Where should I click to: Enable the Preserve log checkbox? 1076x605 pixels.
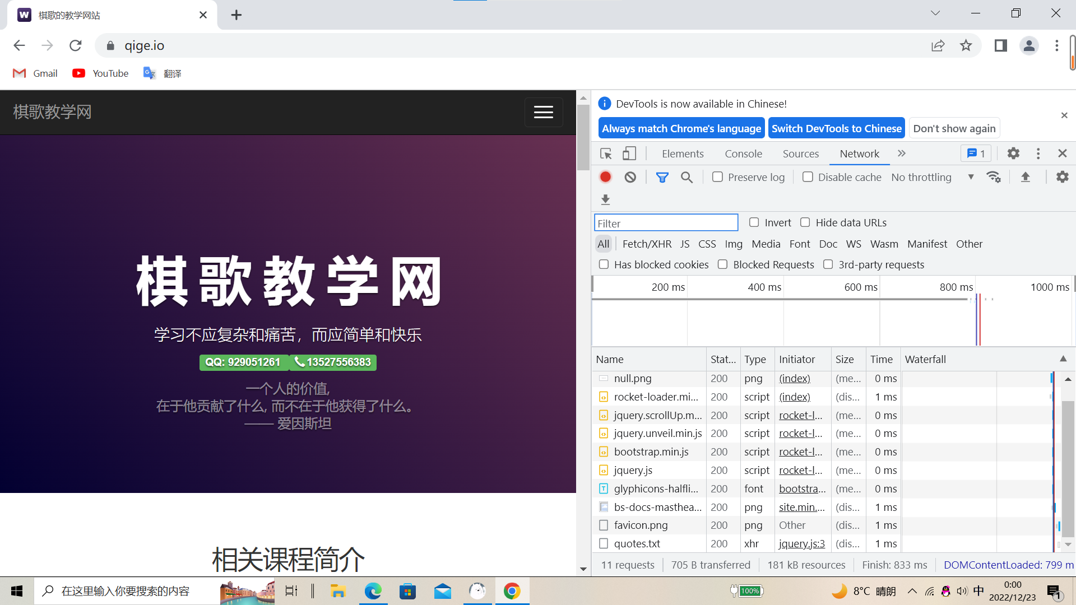click(717, 177)
